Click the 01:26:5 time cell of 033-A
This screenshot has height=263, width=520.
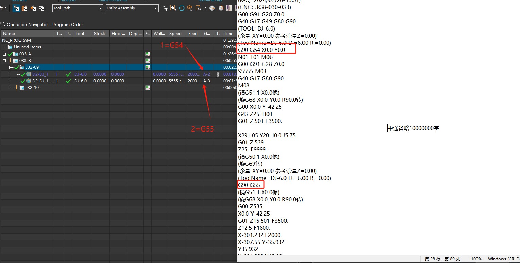230,54
